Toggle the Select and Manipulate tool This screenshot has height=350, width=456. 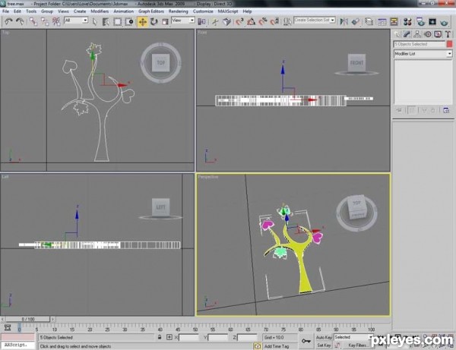(x=215, y=22)
